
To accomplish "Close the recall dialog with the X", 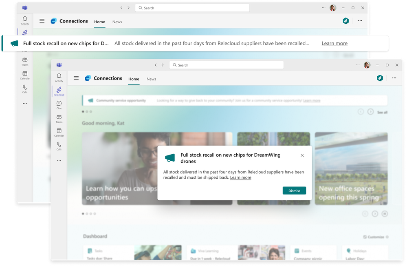I will pos(302,155).
